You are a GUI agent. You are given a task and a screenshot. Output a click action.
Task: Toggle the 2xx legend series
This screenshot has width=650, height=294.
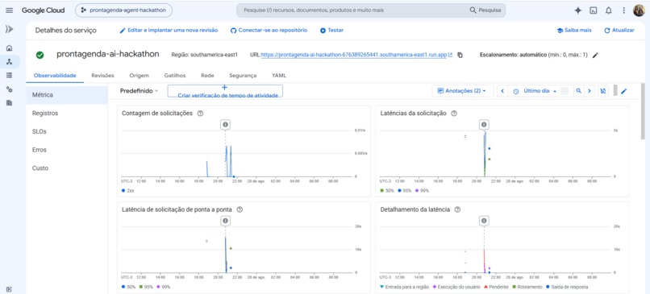click(128, 190)
